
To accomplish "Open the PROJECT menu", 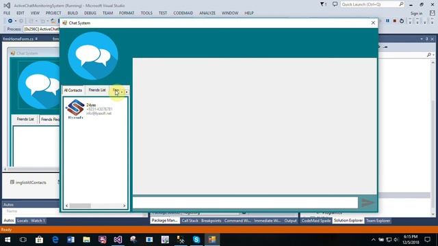I will pyautogui.click(x=53, y=13).
